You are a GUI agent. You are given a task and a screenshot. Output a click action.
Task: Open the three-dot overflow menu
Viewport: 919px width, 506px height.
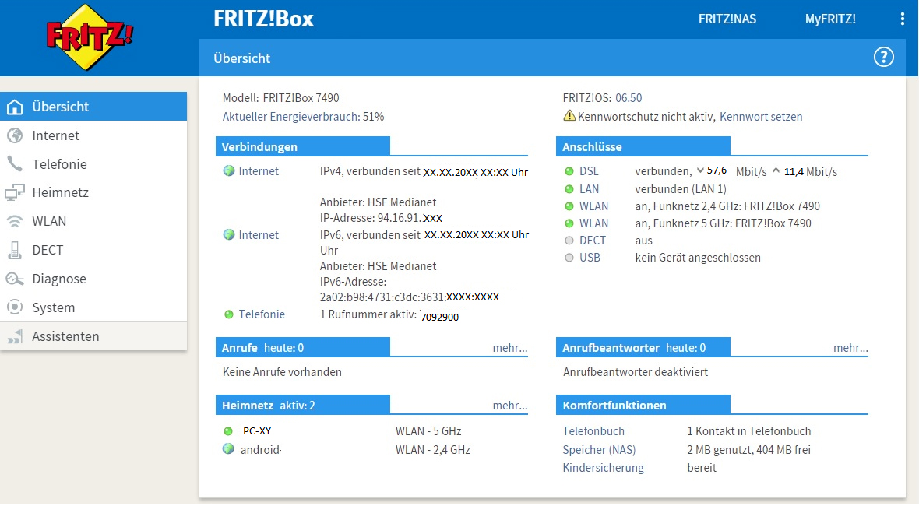click(902, 19)
